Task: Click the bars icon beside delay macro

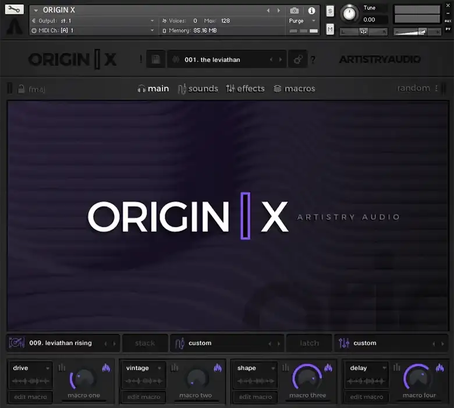Action: (x=397, y=368)
